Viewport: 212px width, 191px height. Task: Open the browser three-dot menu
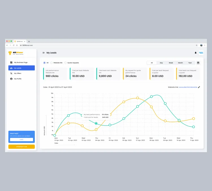click(x=205, y=45)
